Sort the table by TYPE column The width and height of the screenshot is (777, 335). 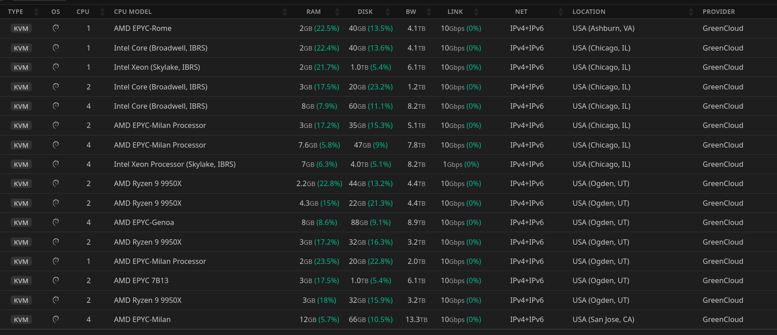click(x=37, y=12)
